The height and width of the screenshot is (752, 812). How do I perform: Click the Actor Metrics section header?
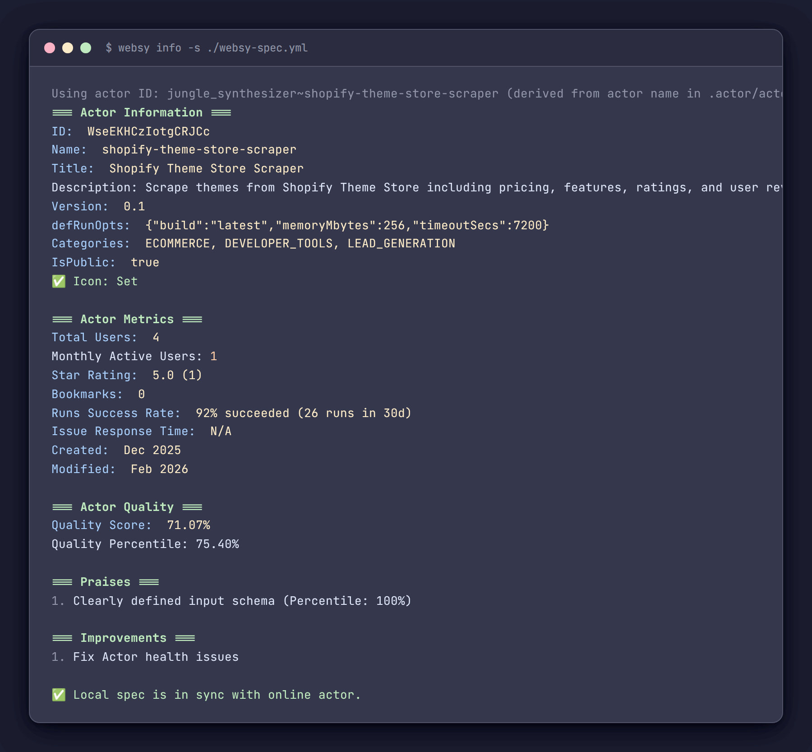pyautogui.click(x=127, y=319)
